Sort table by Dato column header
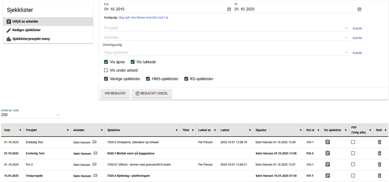This screenshot has width=389, height=182. (x=12, y=130)
